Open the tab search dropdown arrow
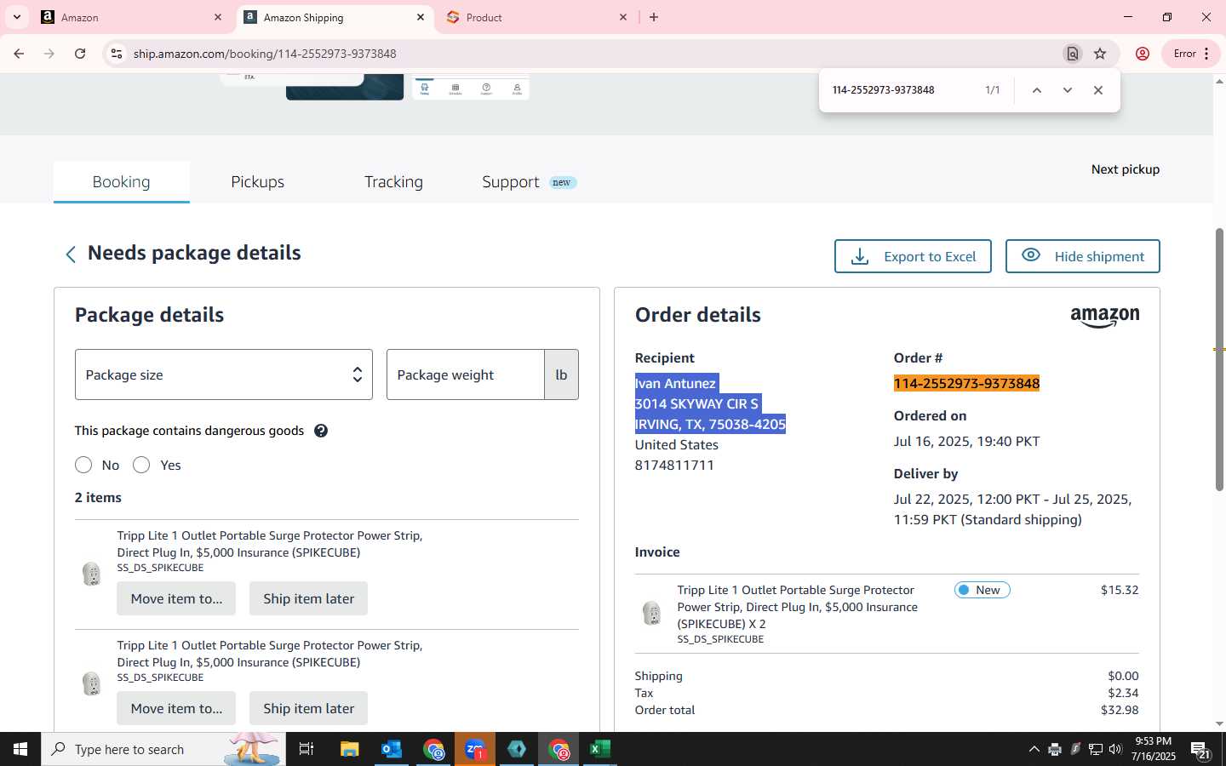 [x=16, y=17]
